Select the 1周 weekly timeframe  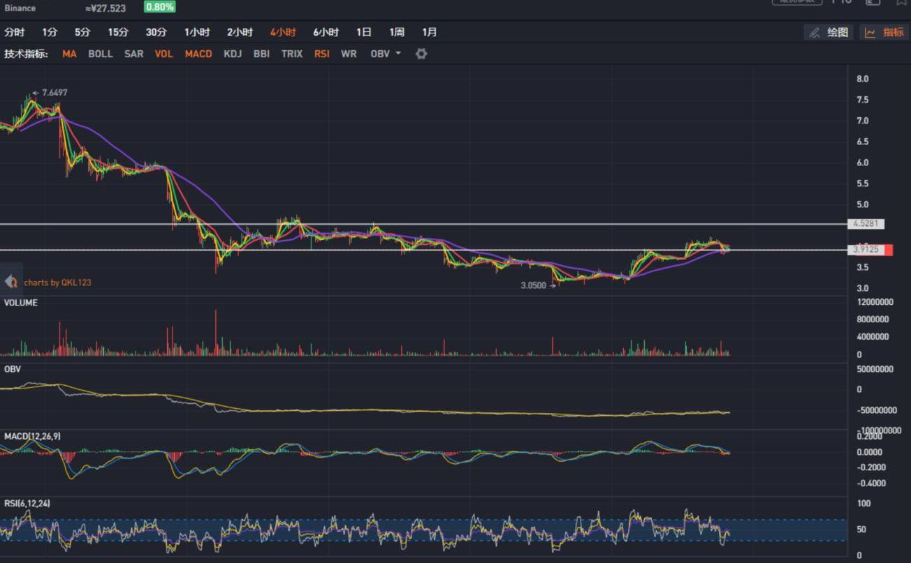[397, 32]
